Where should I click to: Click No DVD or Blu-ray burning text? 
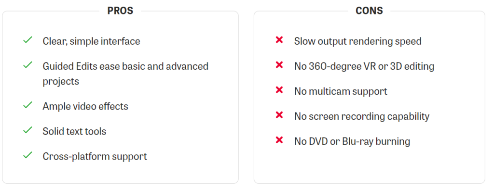(x=352, y=141)
